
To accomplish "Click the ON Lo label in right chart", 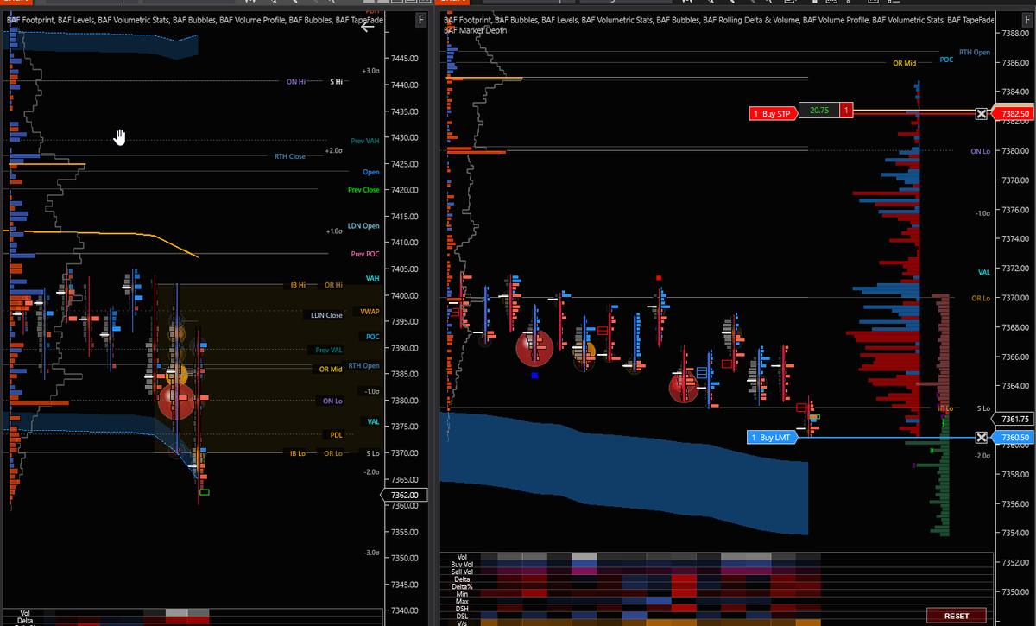I will 980,151.
